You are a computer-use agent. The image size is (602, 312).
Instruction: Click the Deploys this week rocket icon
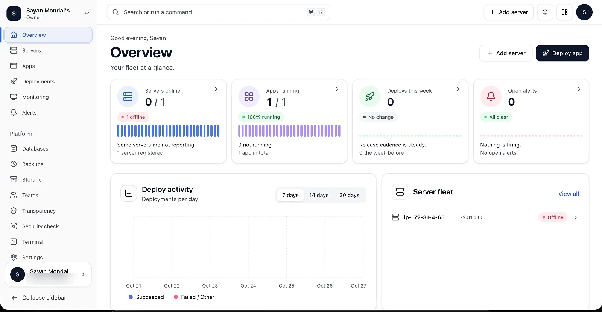(370, 96)
